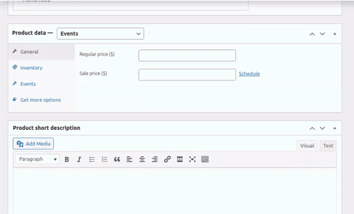Move Product short description panel down
Screen dimensions: 354x214
(322, 128)
